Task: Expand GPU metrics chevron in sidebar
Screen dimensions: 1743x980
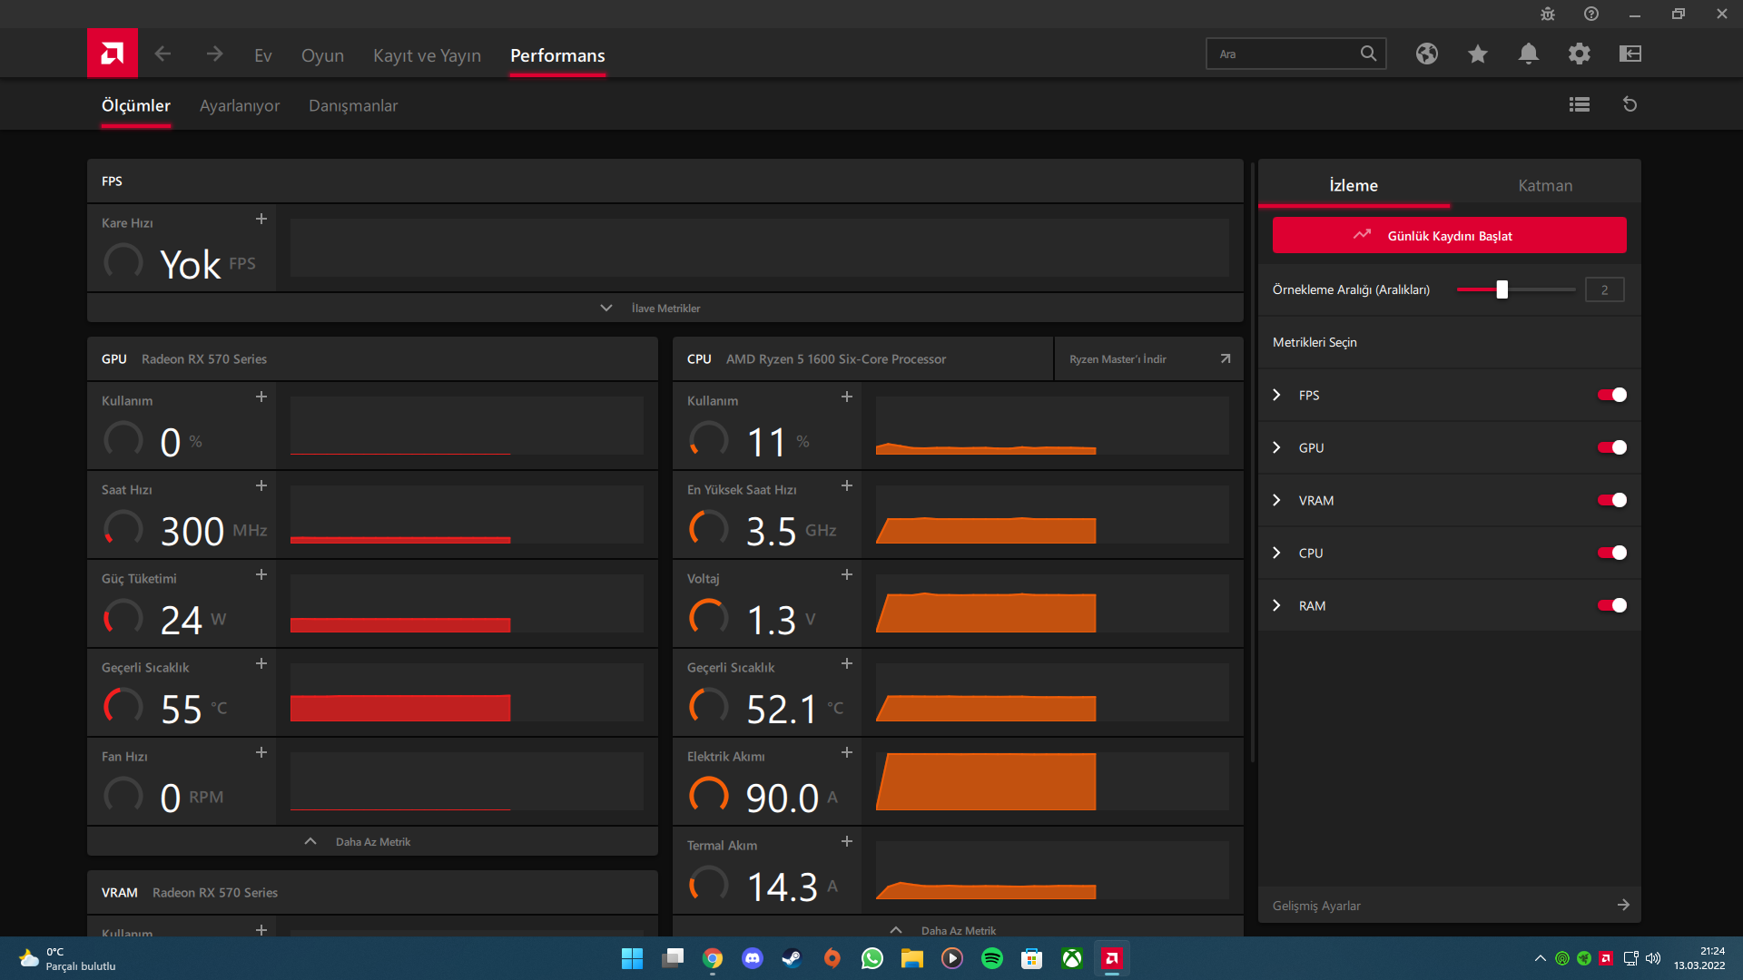Action: pyautogui.click(x=1276, y=447)
